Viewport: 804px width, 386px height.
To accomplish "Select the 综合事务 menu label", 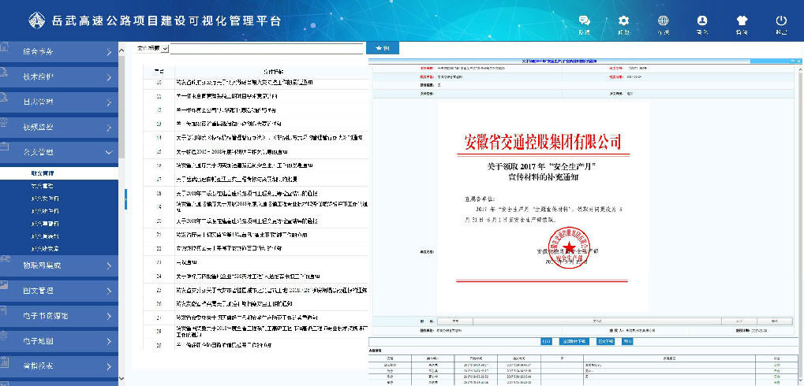I will tap(38, 52).
